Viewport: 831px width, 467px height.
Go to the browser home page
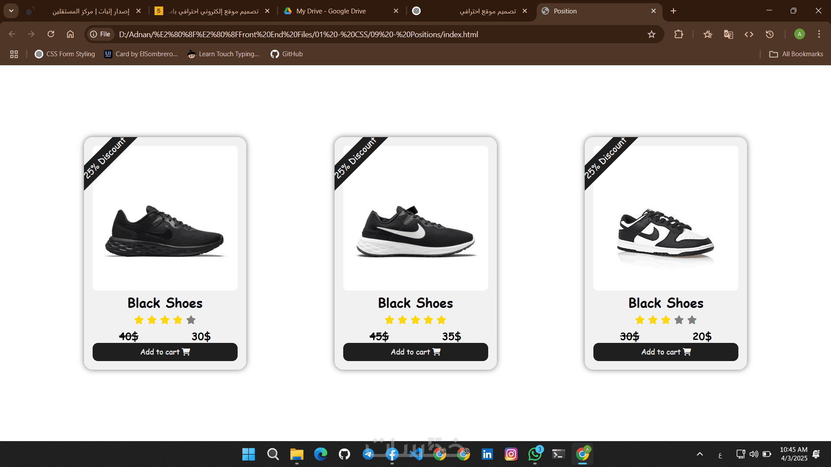point(70,34)
